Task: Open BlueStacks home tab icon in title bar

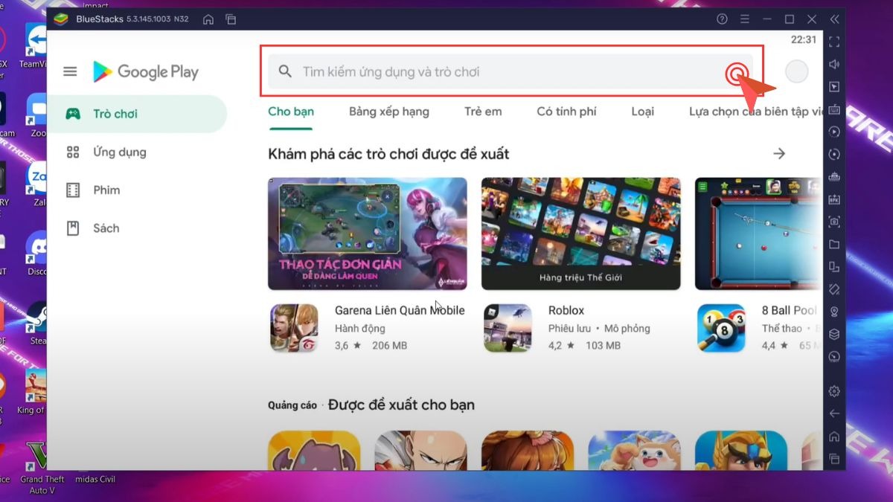Action: 208,19
